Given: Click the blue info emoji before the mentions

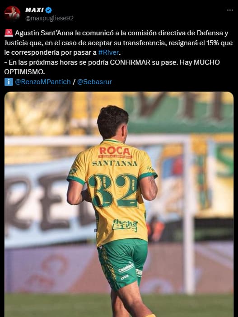Looking at the screenshot, I should [x=9, y=82].
